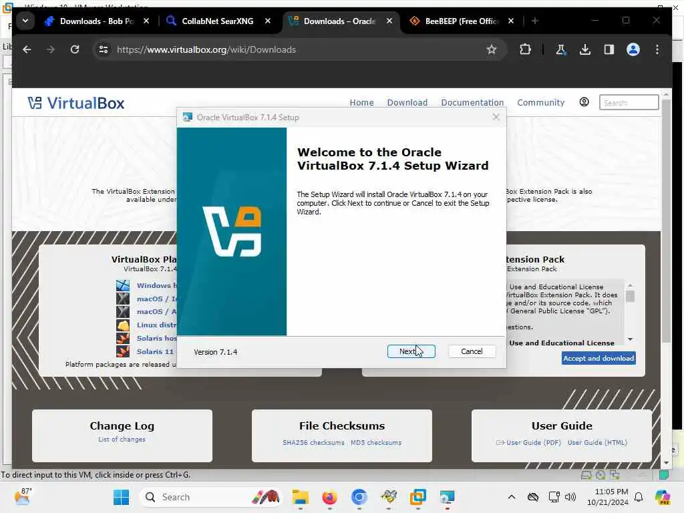Screen dimensions: 684x513
Task: Close the CollabNet SearXNG tab
Action: [268, 21]
